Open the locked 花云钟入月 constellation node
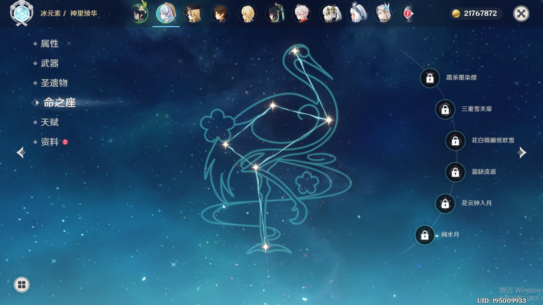This screenshot has height=305, width=543. (445, 203)
